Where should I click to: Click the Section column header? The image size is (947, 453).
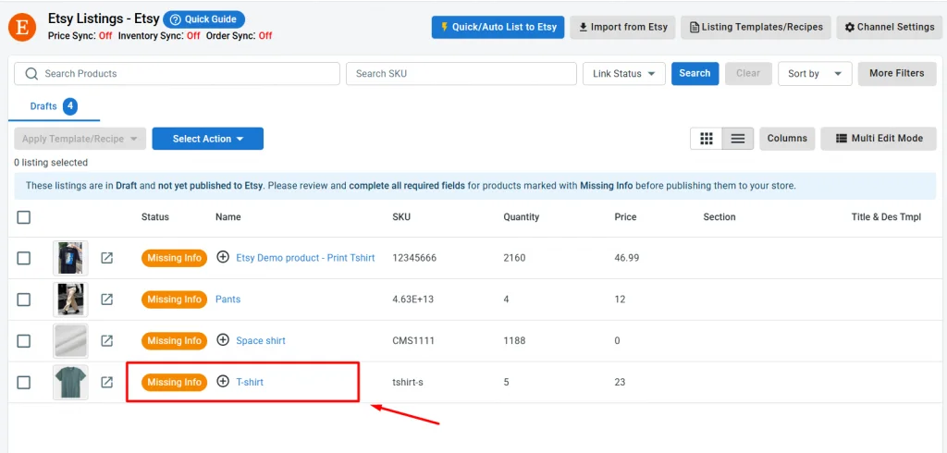[719, 217]
